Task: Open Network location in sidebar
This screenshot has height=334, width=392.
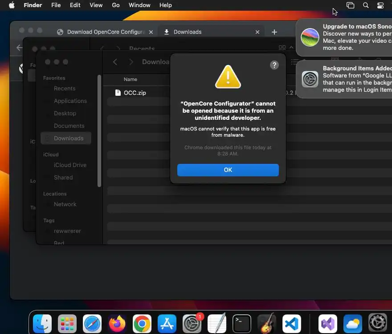Action: [x=65, y=204]
